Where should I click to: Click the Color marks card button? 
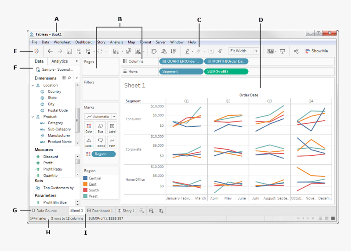(89, 128)
